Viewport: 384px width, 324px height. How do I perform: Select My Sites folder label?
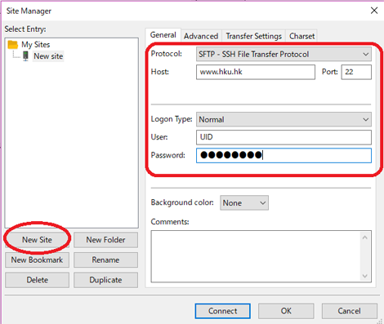(x=36, y=44)
